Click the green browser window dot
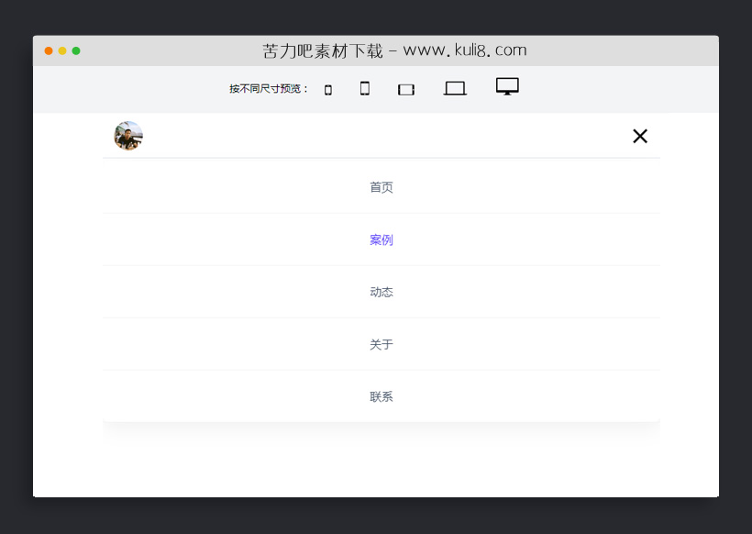Image resolution: width=752 pixels, height=534 pixels. click(x=77, y=50)
